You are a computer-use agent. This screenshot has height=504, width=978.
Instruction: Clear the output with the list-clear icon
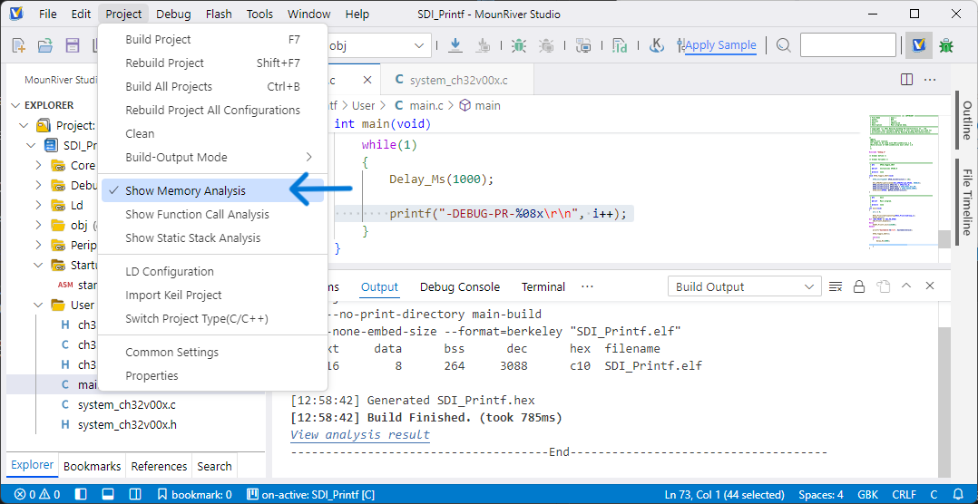(x=836, y=286)
